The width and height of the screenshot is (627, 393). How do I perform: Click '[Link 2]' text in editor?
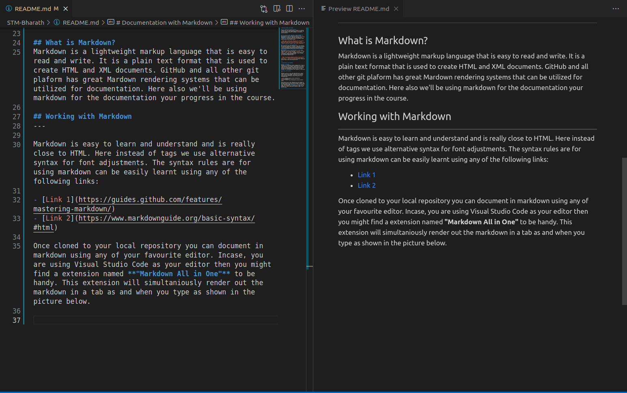(58, 218)
